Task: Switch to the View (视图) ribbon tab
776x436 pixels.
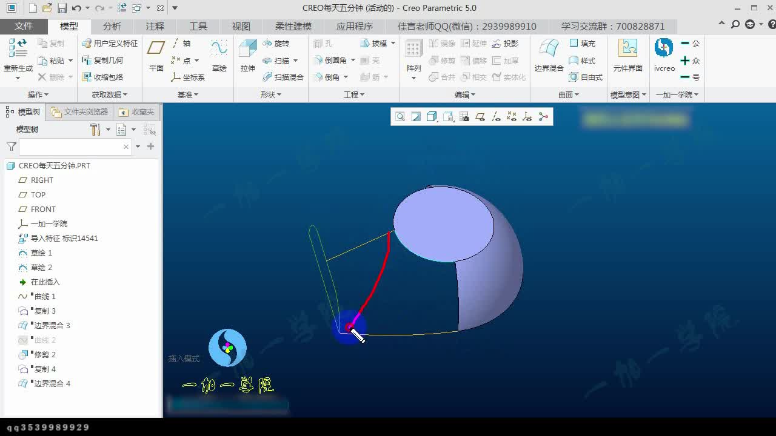Action: tap(241, 26)
